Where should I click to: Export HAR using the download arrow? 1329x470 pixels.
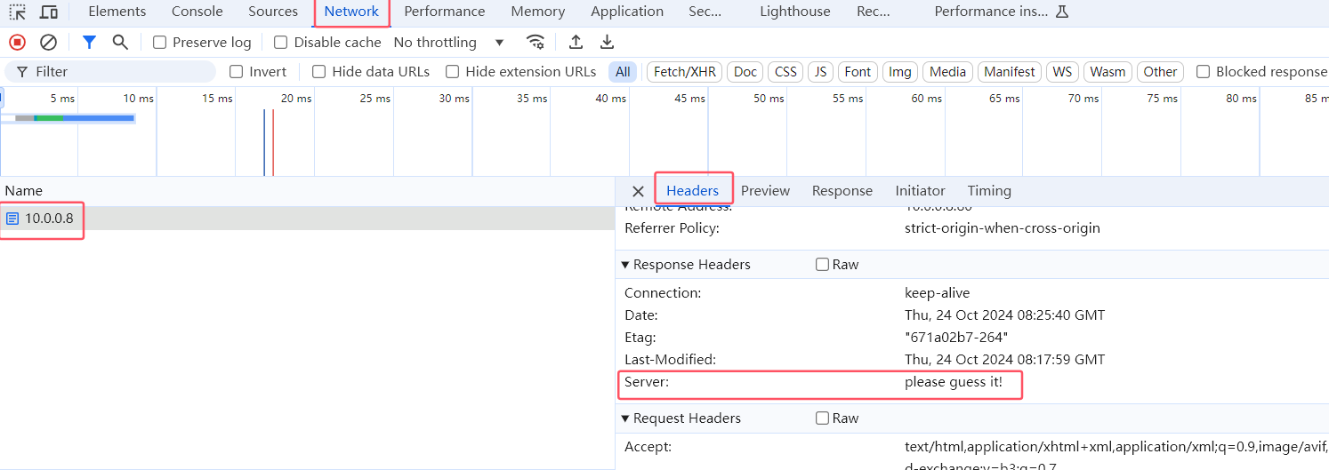pyautogui.click(x=607, y=42)
